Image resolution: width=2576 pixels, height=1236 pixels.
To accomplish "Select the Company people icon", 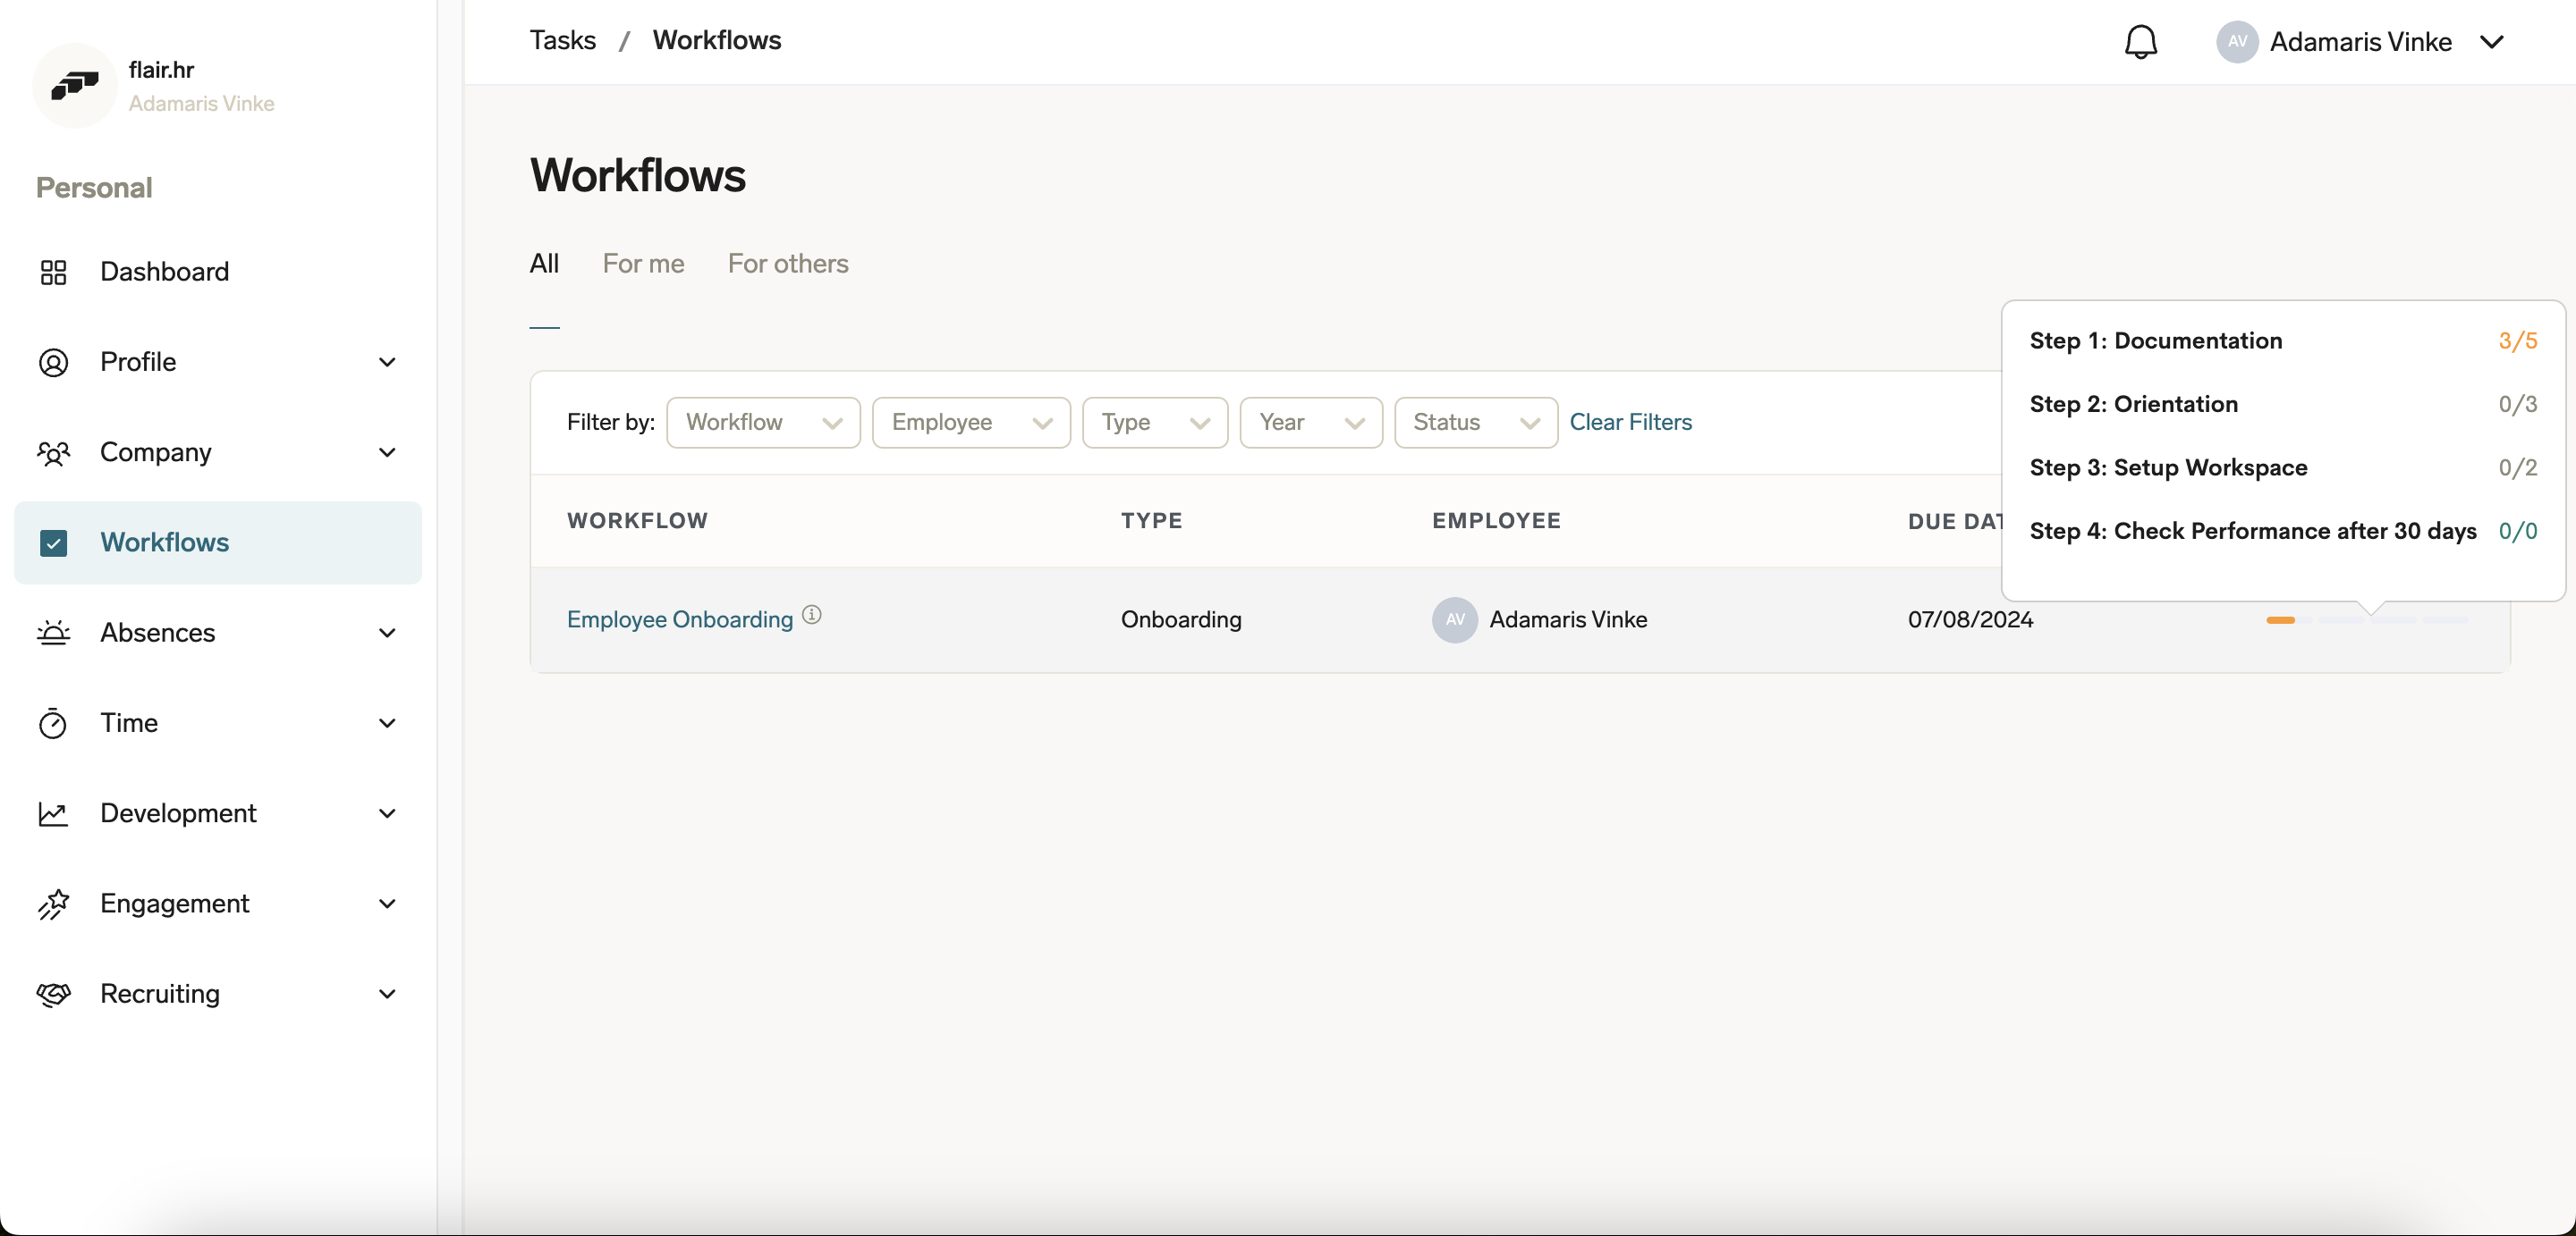I will (x=55, y=452).
